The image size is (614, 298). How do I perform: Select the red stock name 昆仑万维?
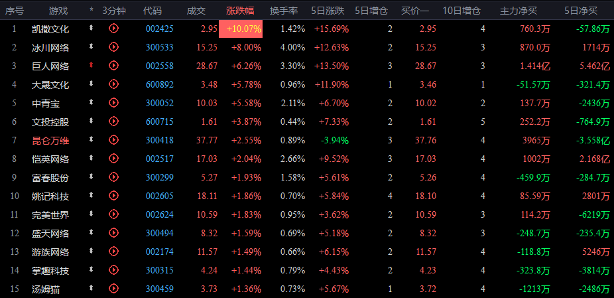pyautogui.click(x=50, y=140)
